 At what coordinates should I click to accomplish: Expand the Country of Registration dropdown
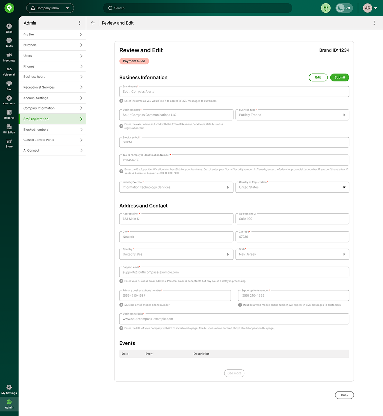coord(292,187)
